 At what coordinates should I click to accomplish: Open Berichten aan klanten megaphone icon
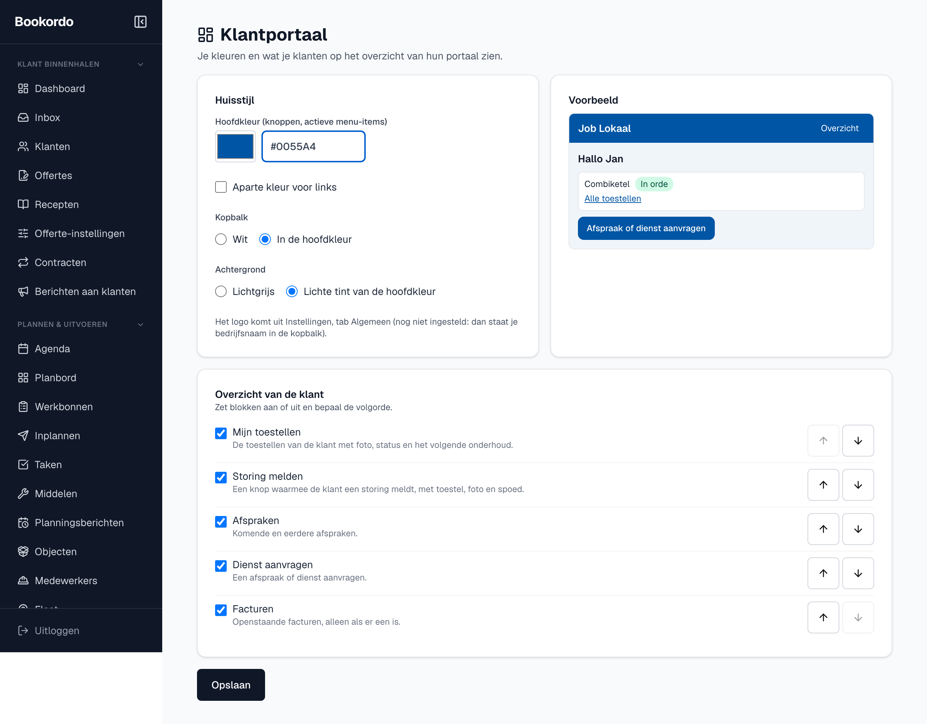[x=23, y=291]
